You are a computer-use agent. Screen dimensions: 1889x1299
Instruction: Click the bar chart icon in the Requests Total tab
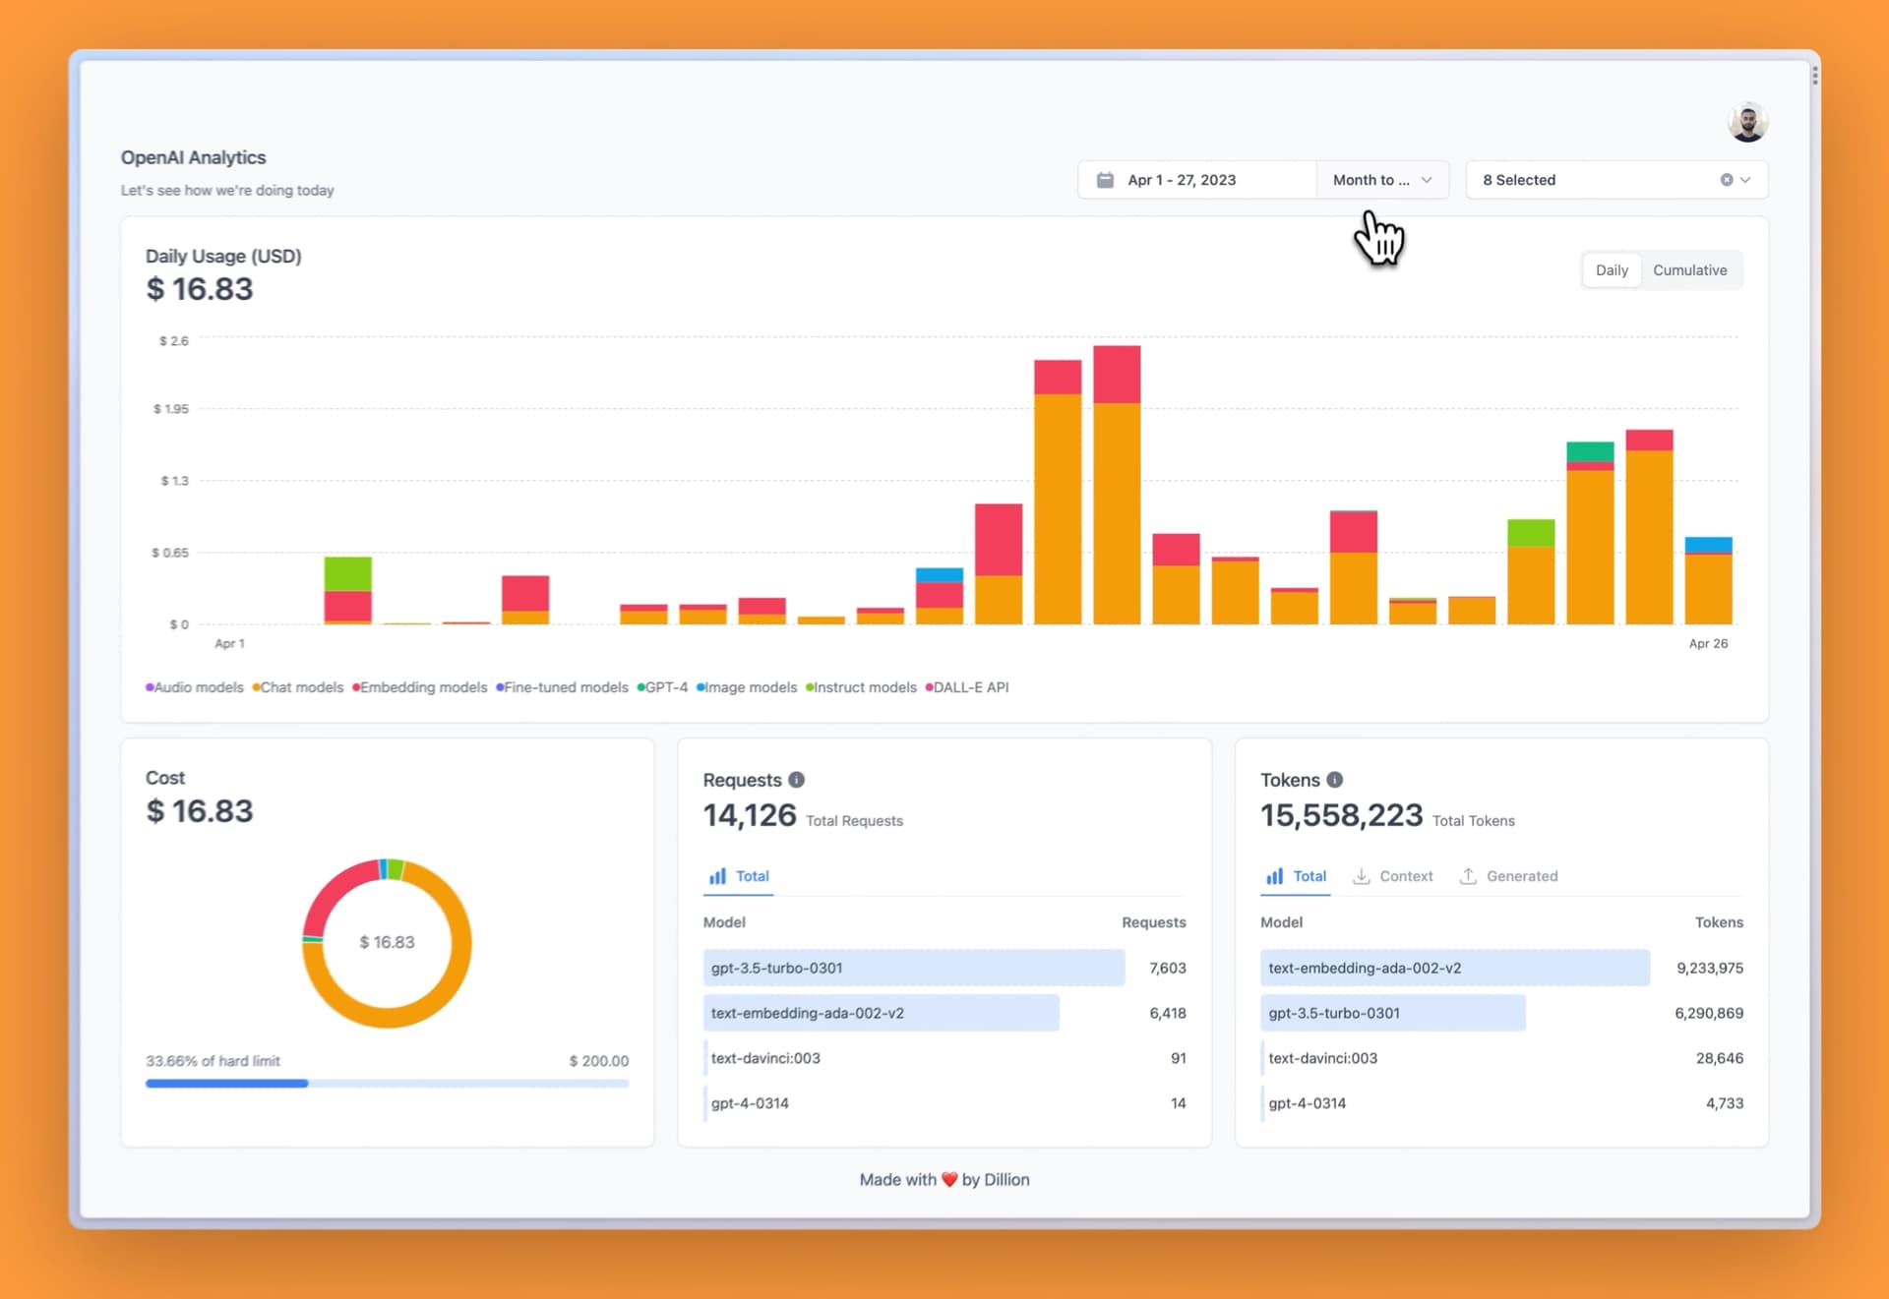718,876
